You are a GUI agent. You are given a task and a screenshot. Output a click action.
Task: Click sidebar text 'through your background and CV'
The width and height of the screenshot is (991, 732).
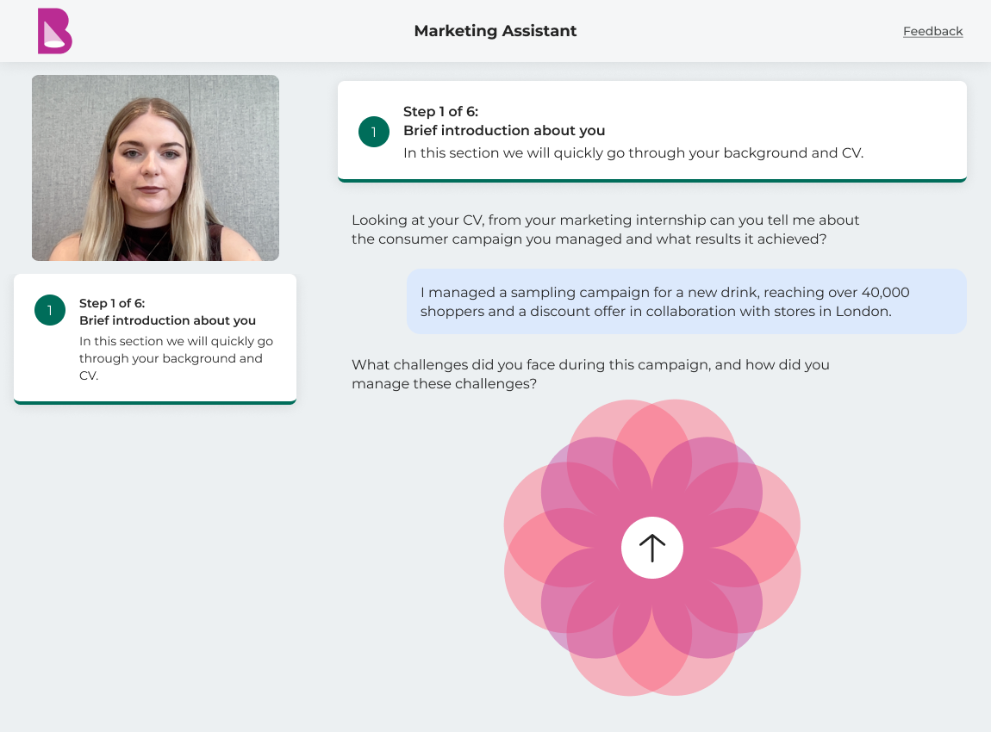pyautogui.click(x=171, y=367)
